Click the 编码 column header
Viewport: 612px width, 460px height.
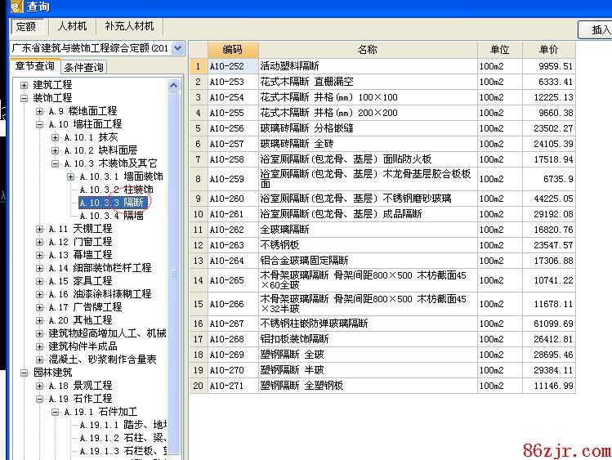[232, 50]
